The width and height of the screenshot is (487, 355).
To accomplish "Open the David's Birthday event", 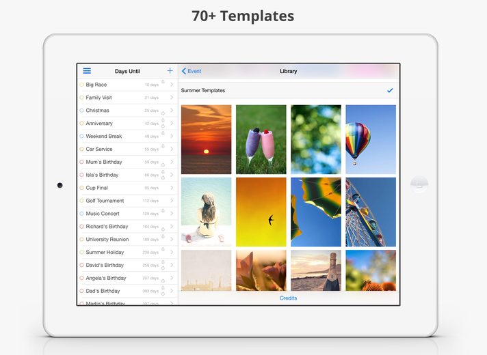I will coord(127,265).
